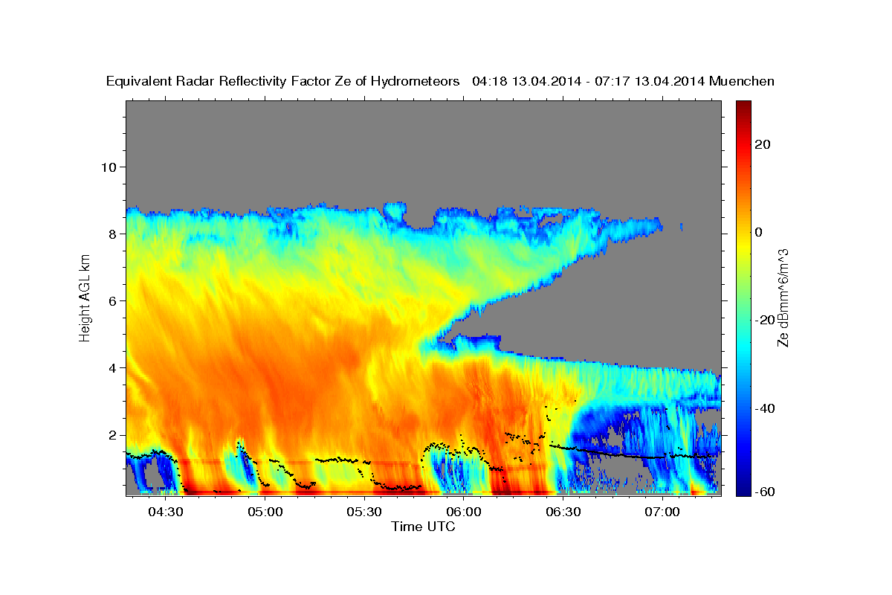The height and width of the screenshot is (595, 892).
Task: Click the '07:00' time tick label
Action: [x=662, y=512]
